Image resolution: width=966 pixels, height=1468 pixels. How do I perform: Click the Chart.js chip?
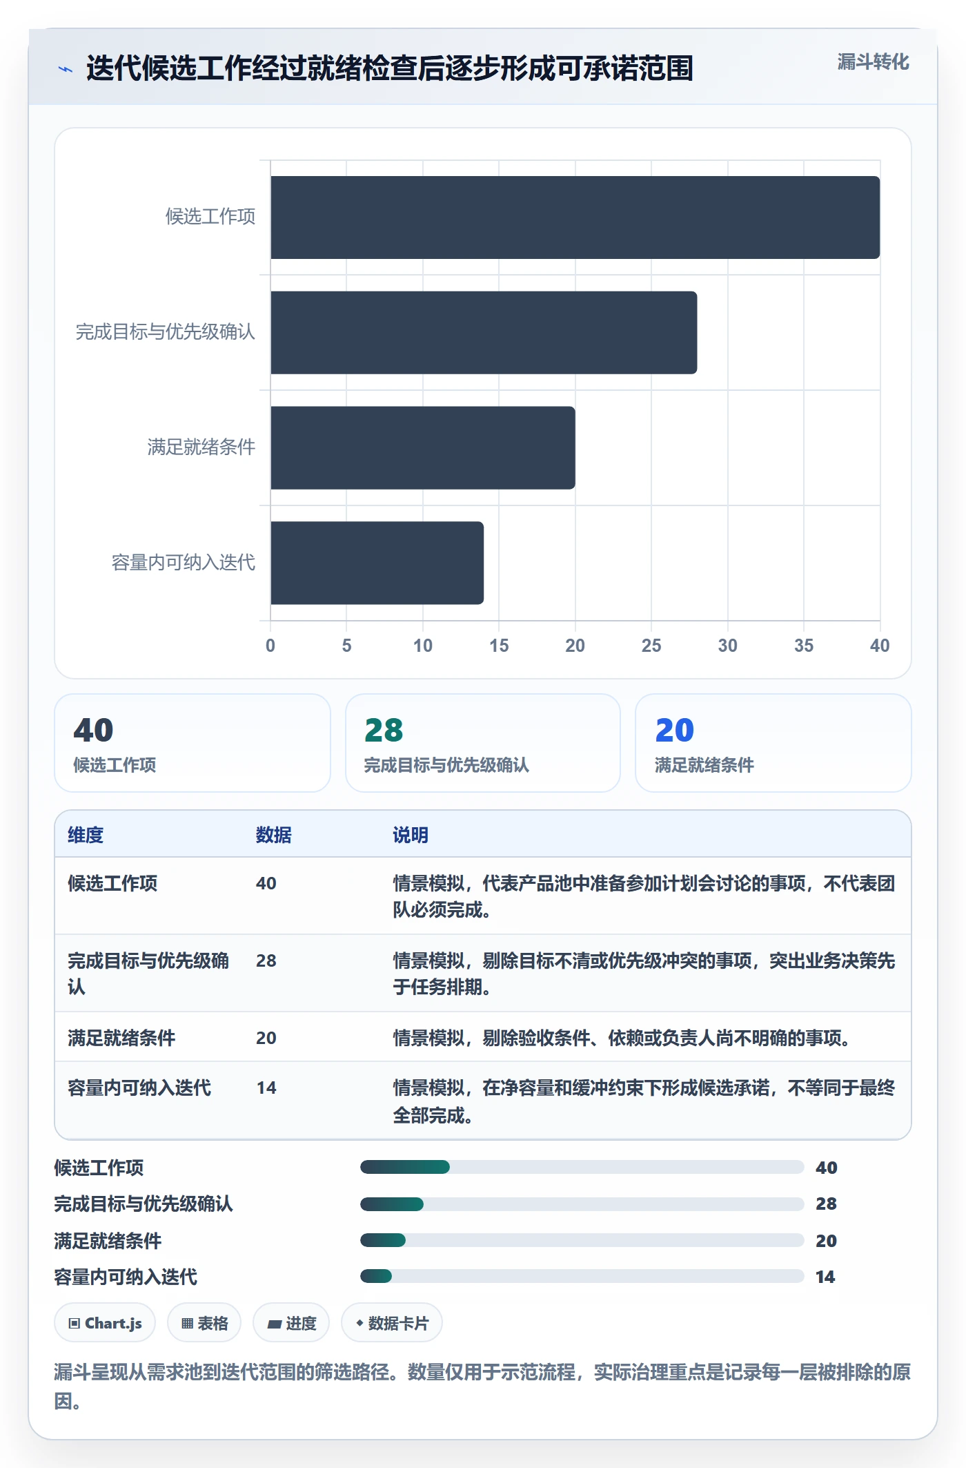(x=105, y=1323)
